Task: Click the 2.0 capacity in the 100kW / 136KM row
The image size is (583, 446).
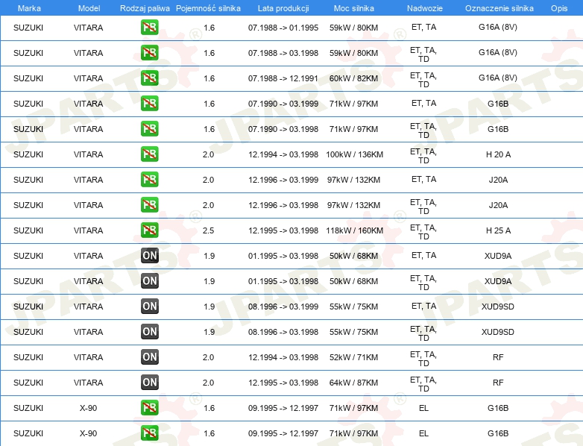Action: click(208, 154)
